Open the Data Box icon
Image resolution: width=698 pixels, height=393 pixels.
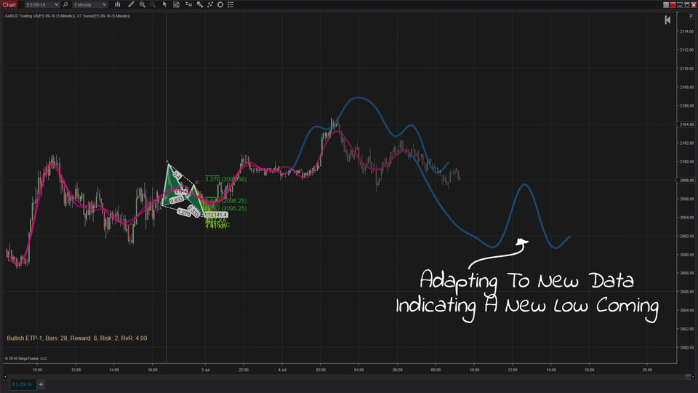coord(176,4)
